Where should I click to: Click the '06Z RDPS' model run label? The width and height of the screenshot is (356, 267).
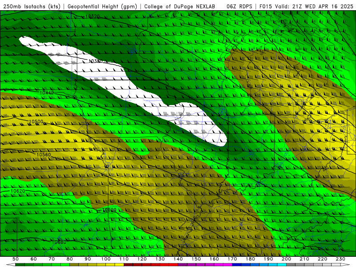[x=239, y=7]
